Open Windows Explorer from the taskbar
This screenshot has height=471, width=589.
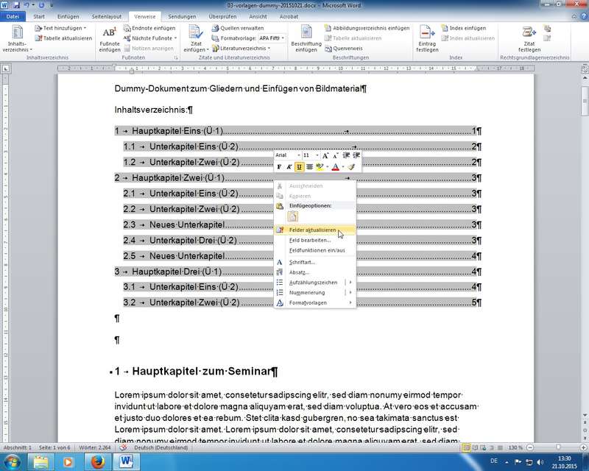click(40, 461)
